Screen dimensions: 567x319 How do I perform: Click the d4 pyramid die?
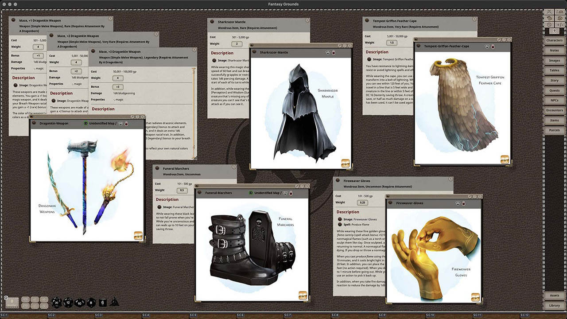[114, 302]
